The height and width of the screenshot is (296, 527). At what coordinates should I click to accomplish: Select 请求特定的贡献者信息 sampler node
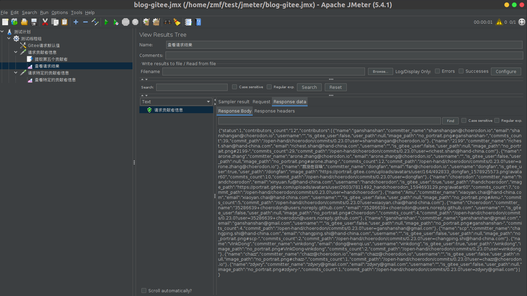[x=48, y=73]
